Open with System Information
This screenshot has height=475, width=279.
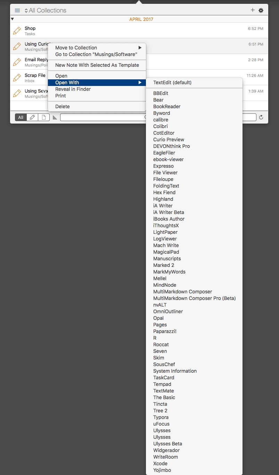coord(194,371)
